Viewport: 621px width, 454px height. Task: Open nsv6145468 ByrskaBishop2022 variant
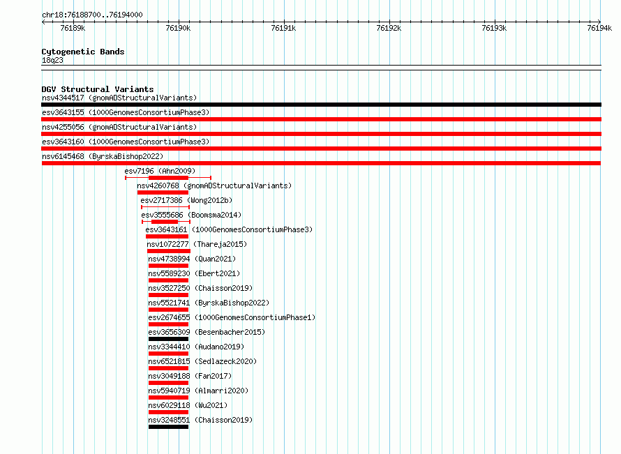[103, 156]
